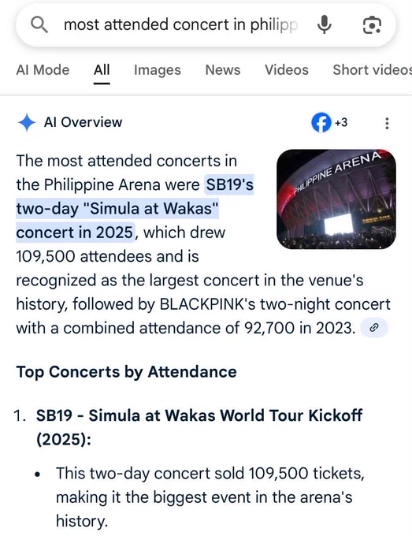Open Google Lens camera search icon

372,25
